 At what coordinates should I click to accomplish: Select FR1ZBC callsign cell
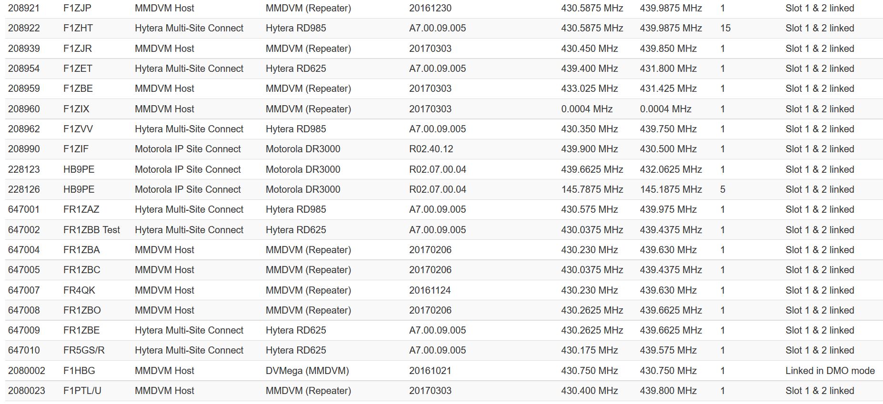coord(81,270)
